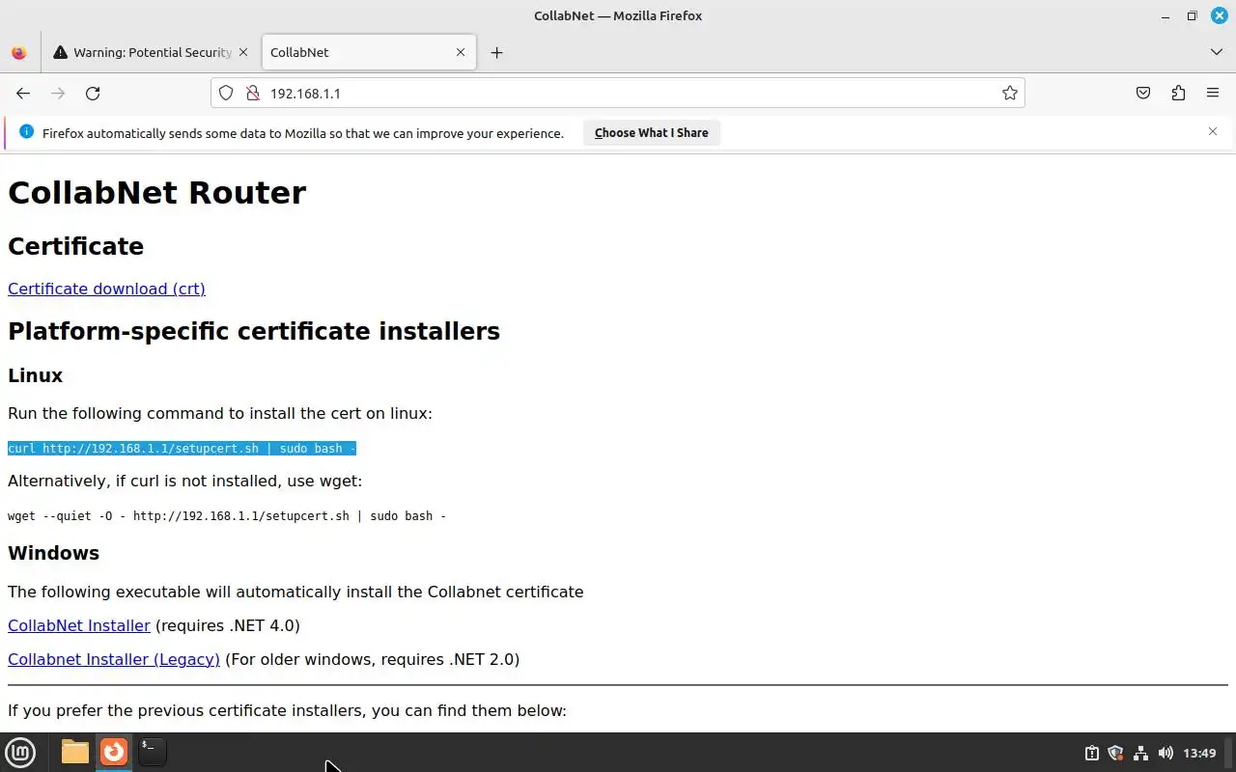Viewport: 1236px width, 772px height.
Task: Click the CollabNet Router heading
Action: [x=157, y=192]
